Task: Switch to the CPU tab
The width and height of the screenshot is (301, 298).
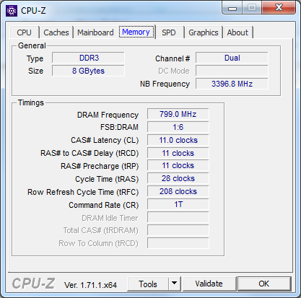Action: (x=24, y=32)
